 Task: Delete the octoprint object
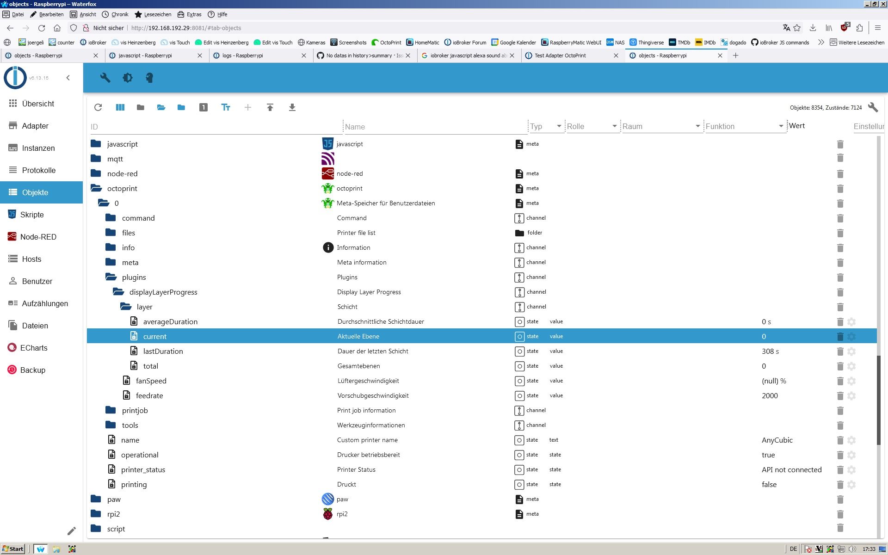pyautogui.click(x=840, y=188)
